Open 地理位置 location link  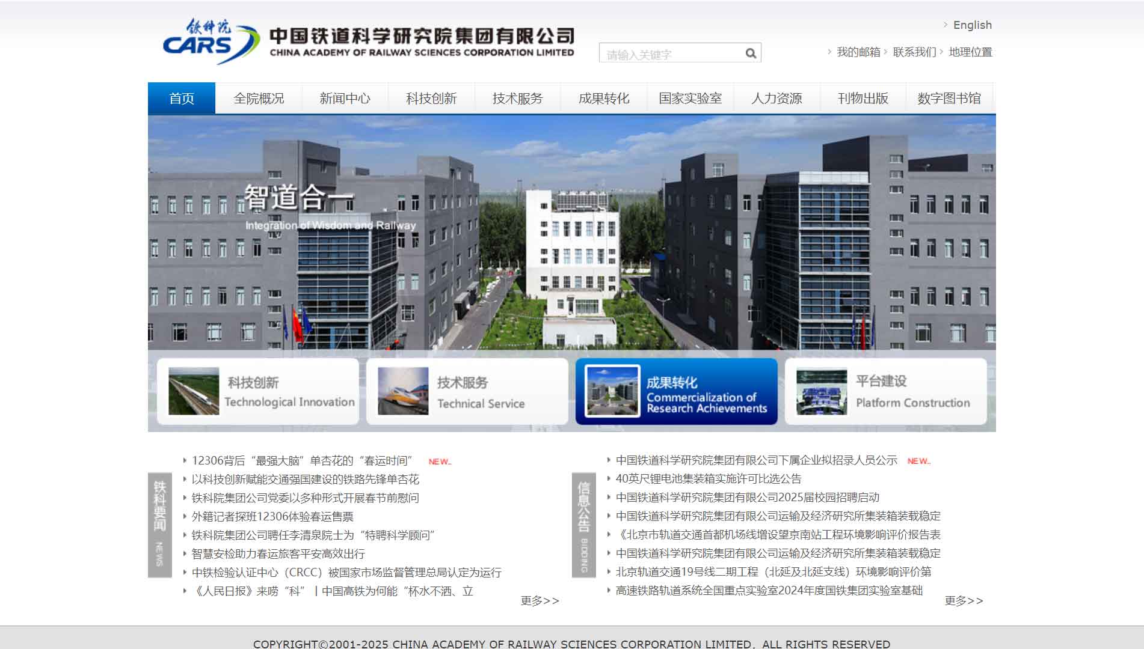pos(970,52)
